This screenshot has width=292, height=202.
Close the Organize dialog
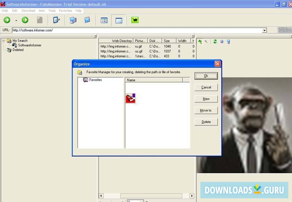218,64
